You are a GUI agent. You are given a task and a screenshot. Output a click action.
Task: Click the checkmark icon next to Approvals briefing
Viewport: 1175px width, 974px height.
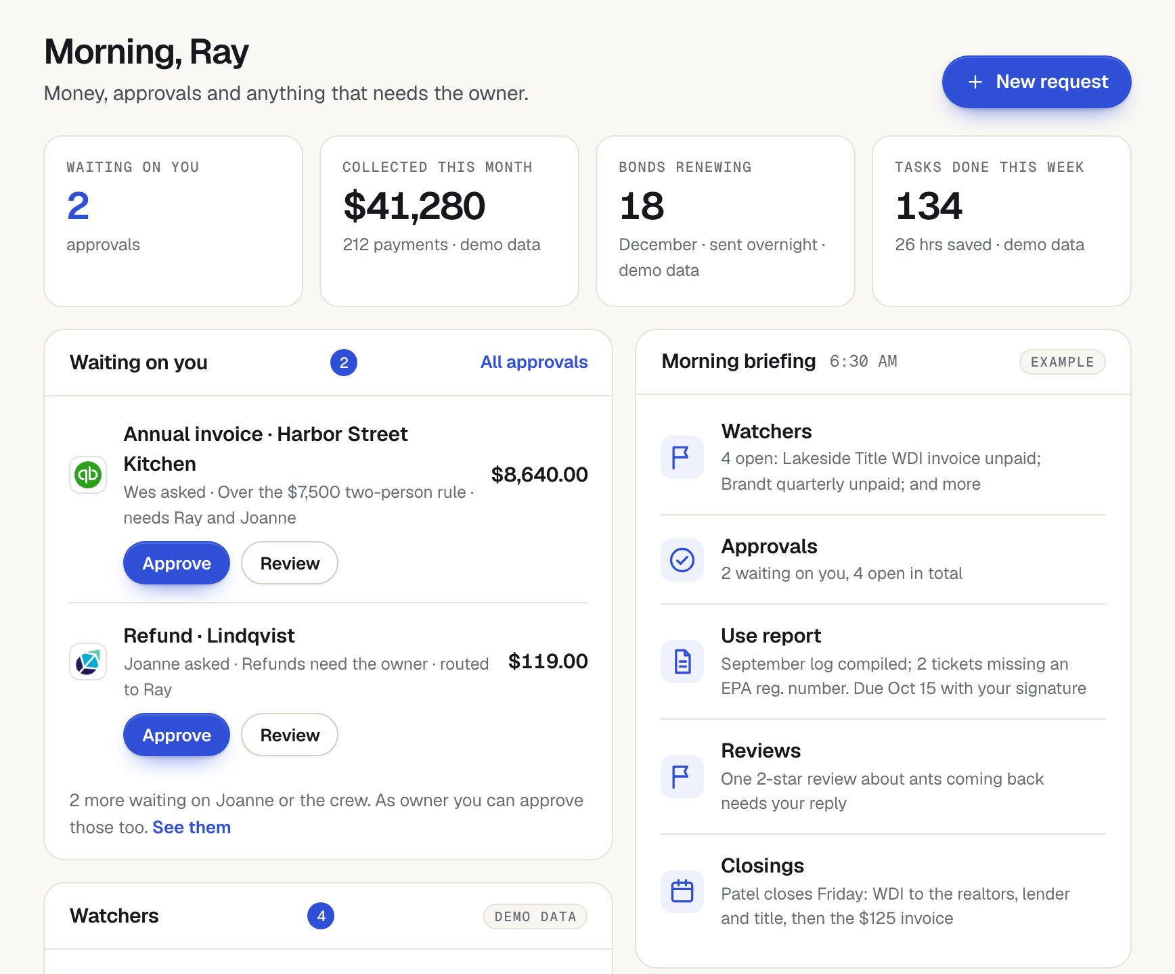point(682,560)
